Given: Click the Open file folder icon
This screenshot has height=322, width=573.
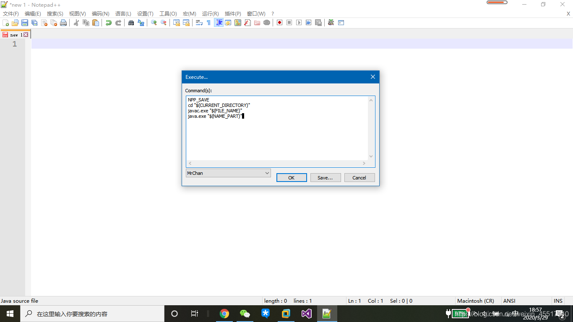Looking at the screenshot, I should [x=15, y=23].
